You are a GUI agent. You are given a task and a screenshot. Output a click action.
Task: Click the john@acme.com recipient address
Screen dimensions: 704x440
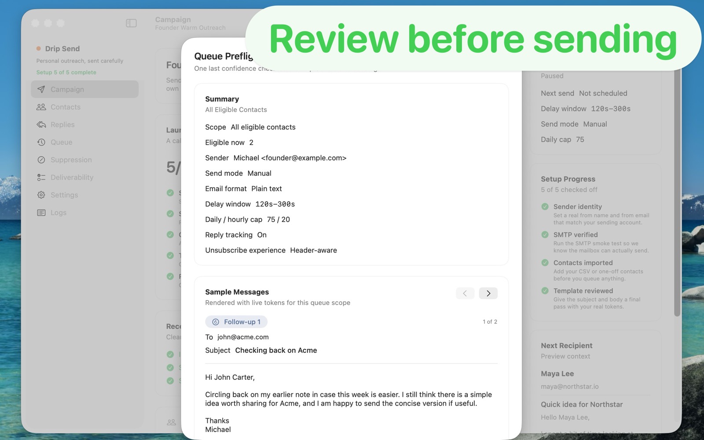pyautogui.click(x=243, y=337)
